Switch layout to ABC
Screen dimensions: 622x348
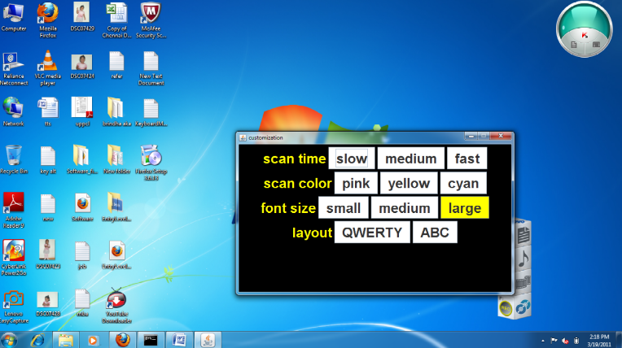(x=435, y=233)
